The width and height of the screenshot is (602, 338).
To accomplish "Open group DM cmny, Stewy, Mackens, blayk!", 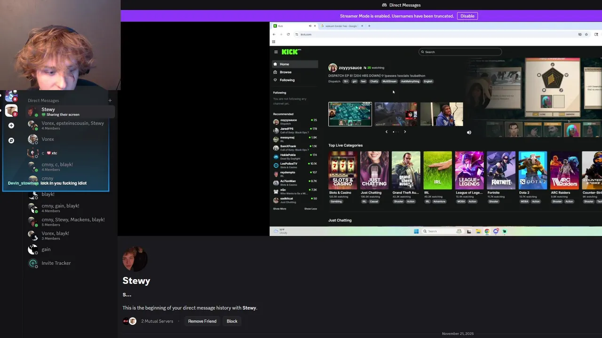I will tap(71, 222).
